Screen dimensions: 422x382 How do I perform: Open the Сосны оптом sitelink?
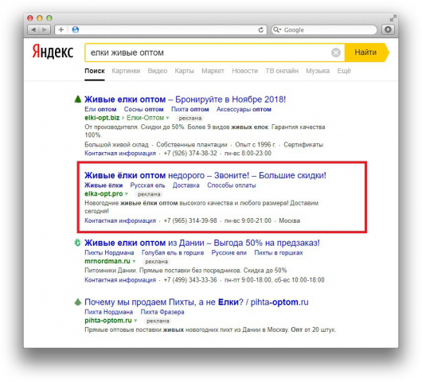pos(143,110)
